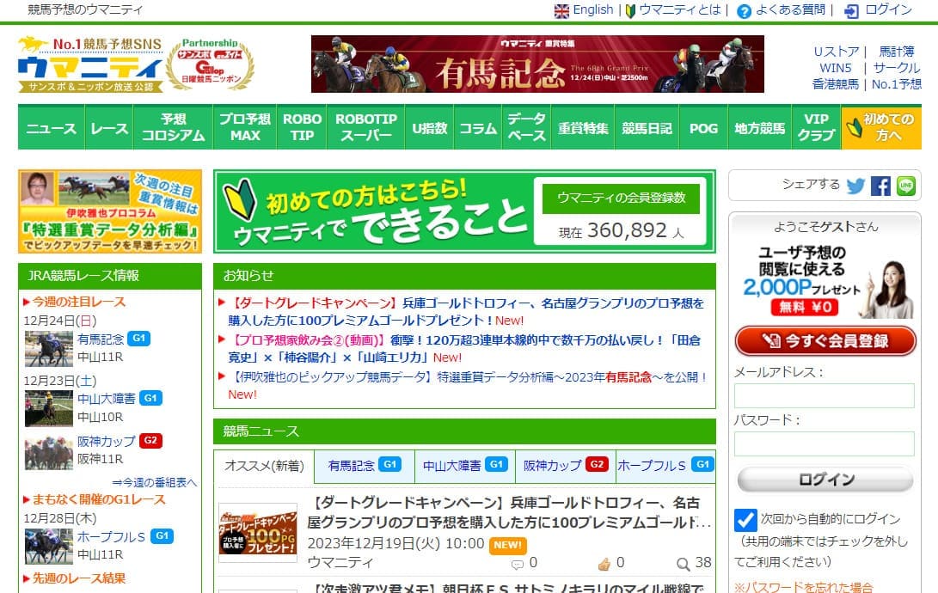Open ダートグレードキャンペーン news article headline

coord(509,512)
